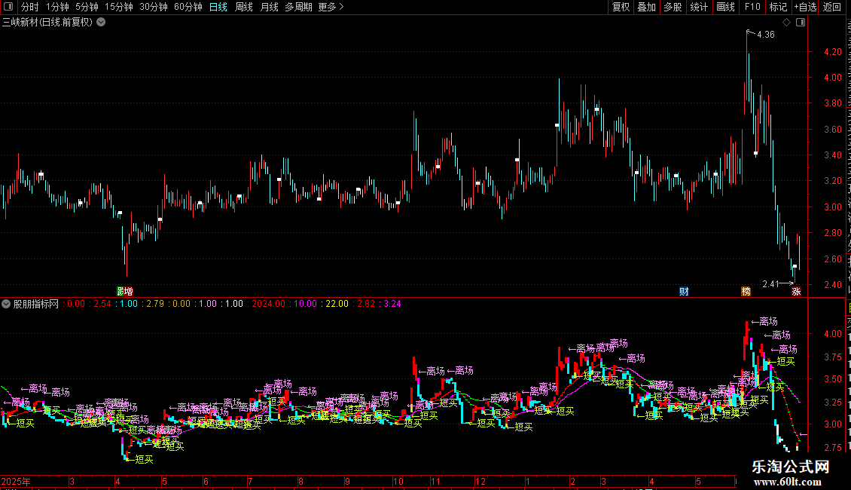This screenshot has height=490, width=851.
Task: Click the 2025年 label on time axis
Action: [x=16, y=481]
